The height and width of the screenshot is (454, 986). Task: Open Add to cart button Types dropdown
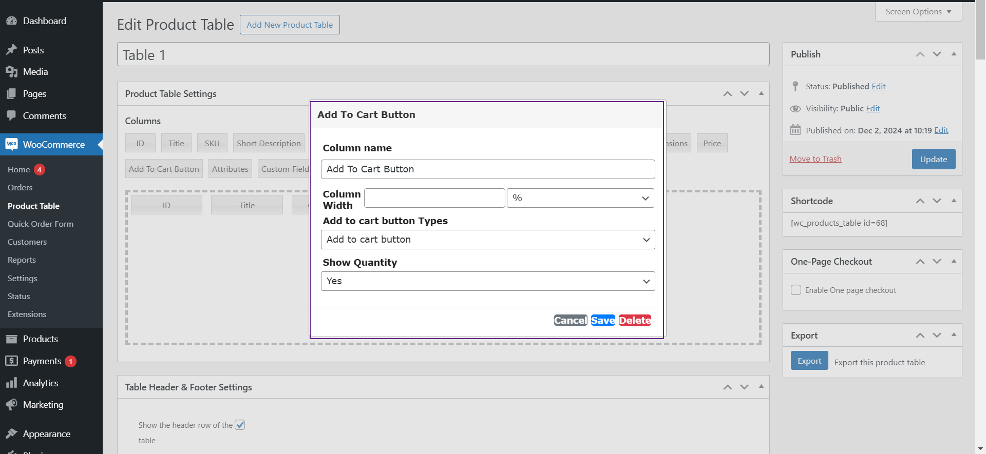coord(487,240)
